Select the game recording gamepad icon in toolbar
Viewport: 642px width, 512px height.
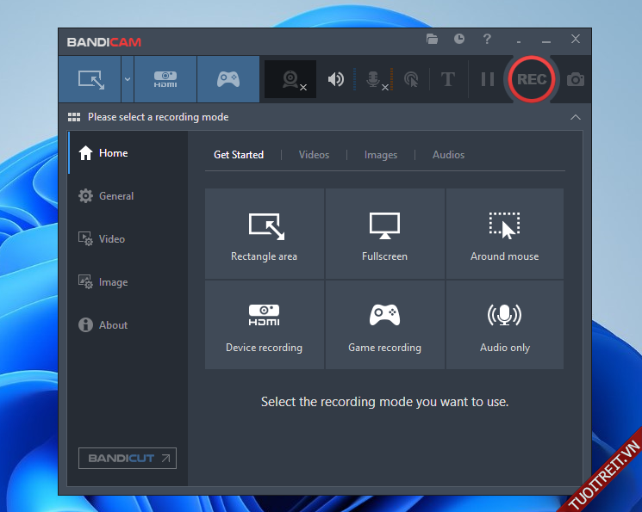point(228,79)
